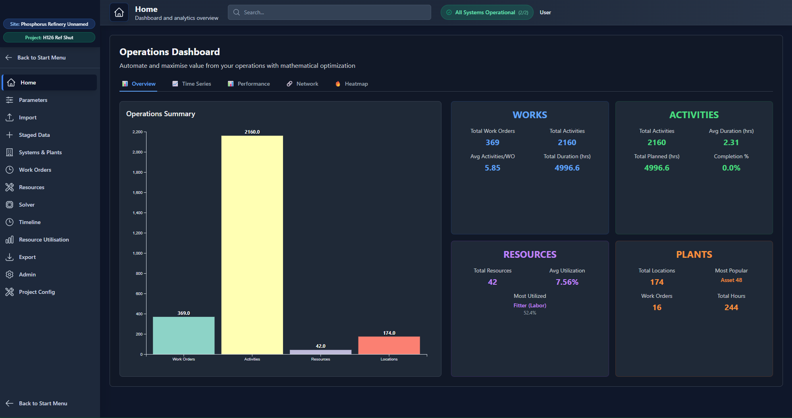Viewport: 792px width, 418px height.
Task: Open Staged Data using the plus icon
Action: click(10, 135)
